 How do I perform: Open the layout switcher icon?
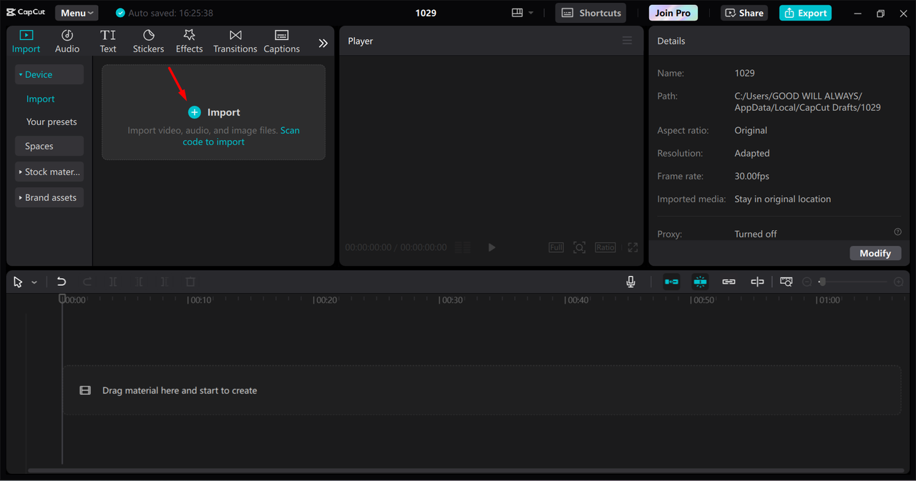[517, 13]
